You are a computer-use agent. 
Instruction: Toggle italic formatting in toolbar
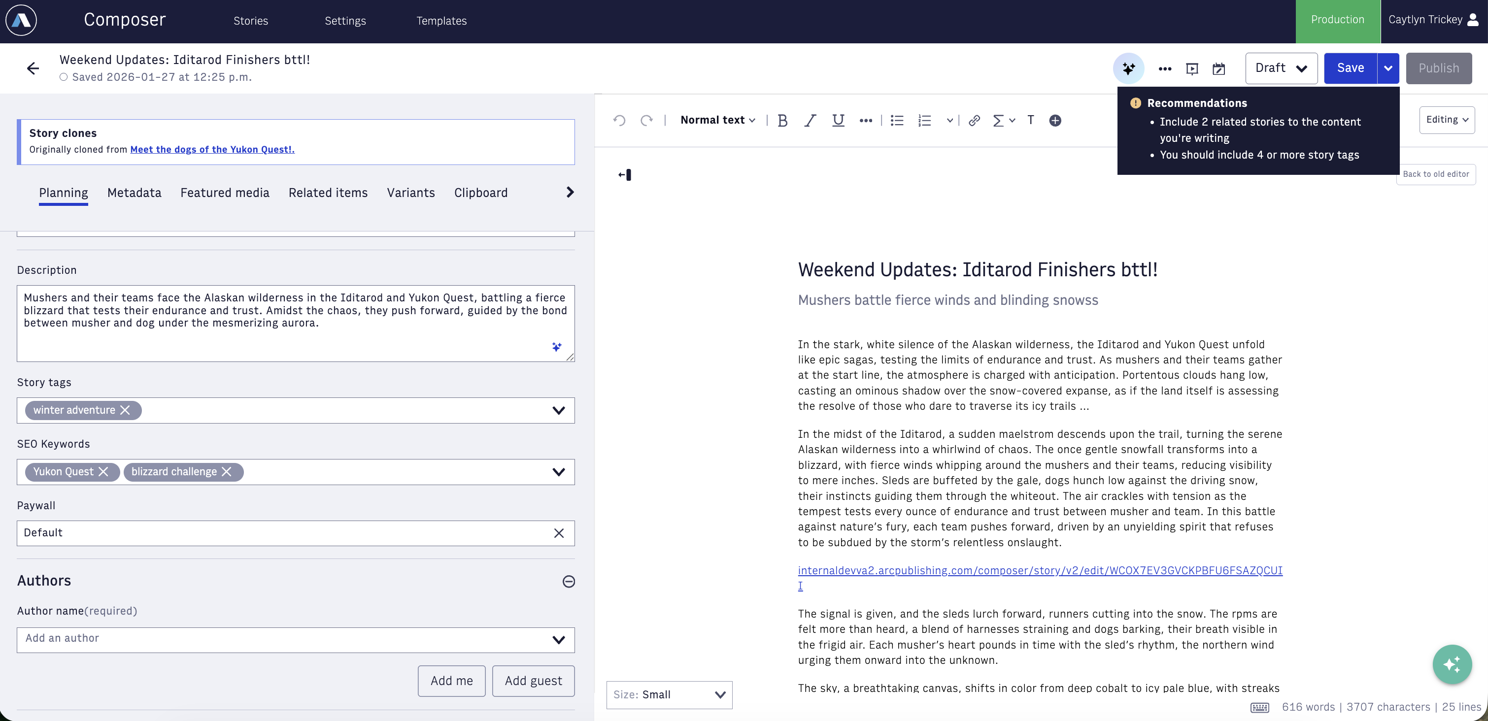pos(810,120)
